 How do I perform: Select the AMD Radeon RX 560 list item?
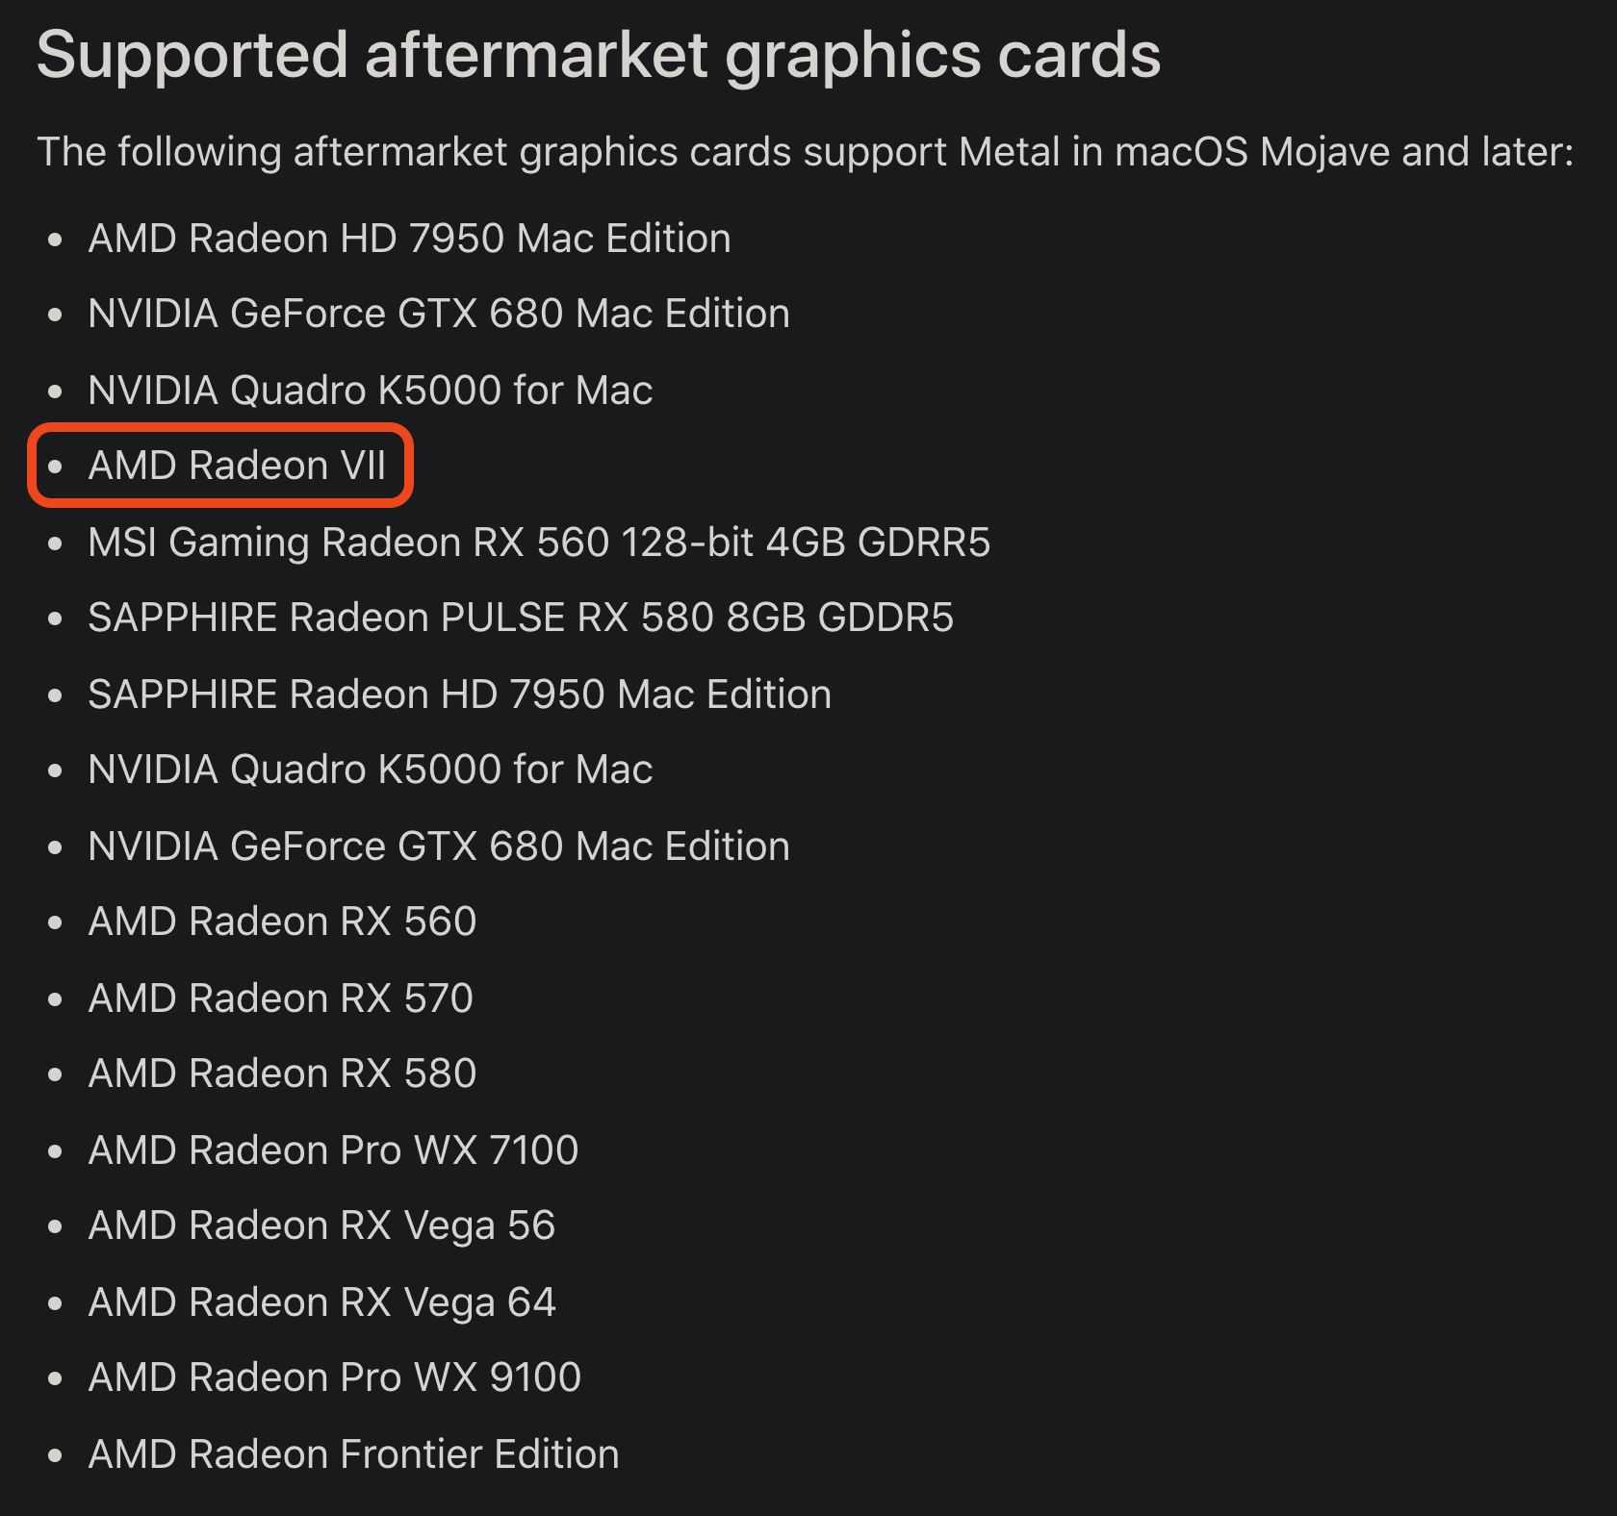283,922
